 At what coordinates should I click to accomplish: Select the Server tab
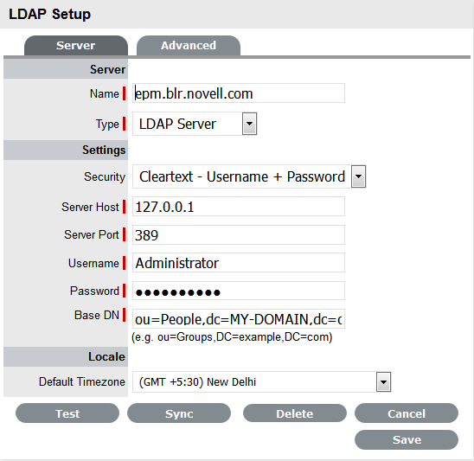coord(76,45)
